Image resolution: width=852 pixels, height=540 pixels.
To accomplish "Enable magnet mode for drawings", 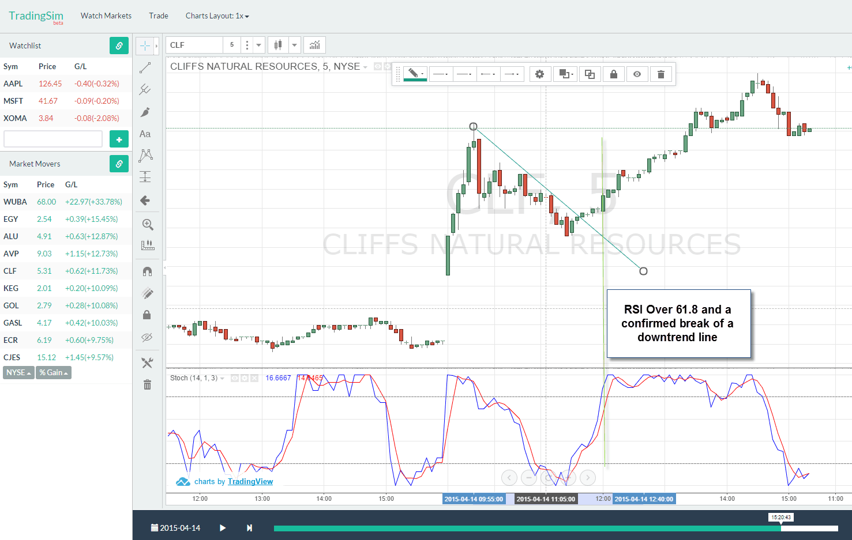I will click(147, 271).
